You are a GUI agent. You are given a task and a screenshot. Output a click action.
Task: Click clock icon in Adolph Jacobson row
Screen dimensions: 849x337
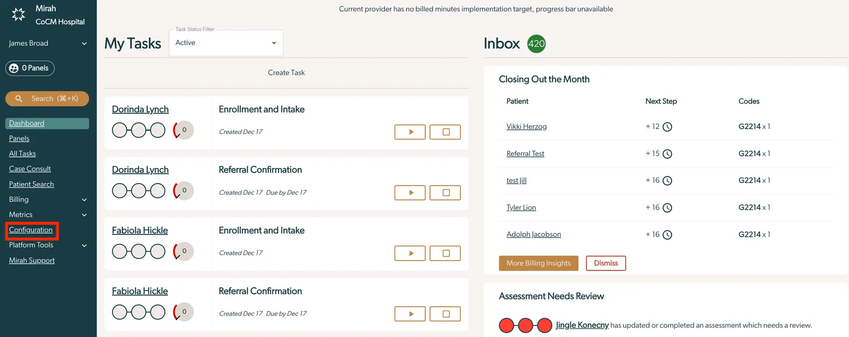667,235
